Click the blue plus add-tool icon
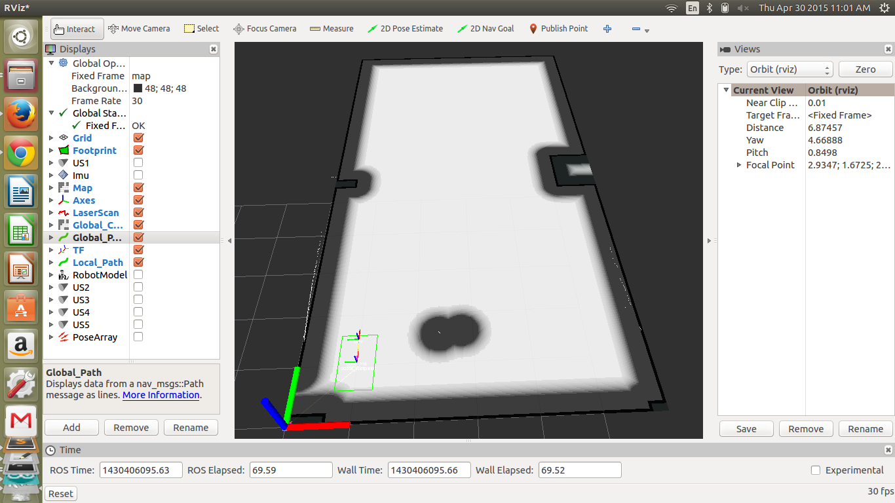The image size is (895, 503). (x=607, y=29)
